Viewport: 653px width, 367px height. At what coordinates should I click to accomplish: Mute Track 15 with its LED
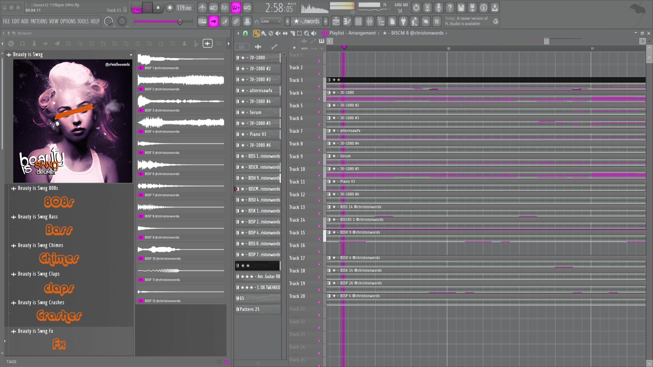[319, 239]
